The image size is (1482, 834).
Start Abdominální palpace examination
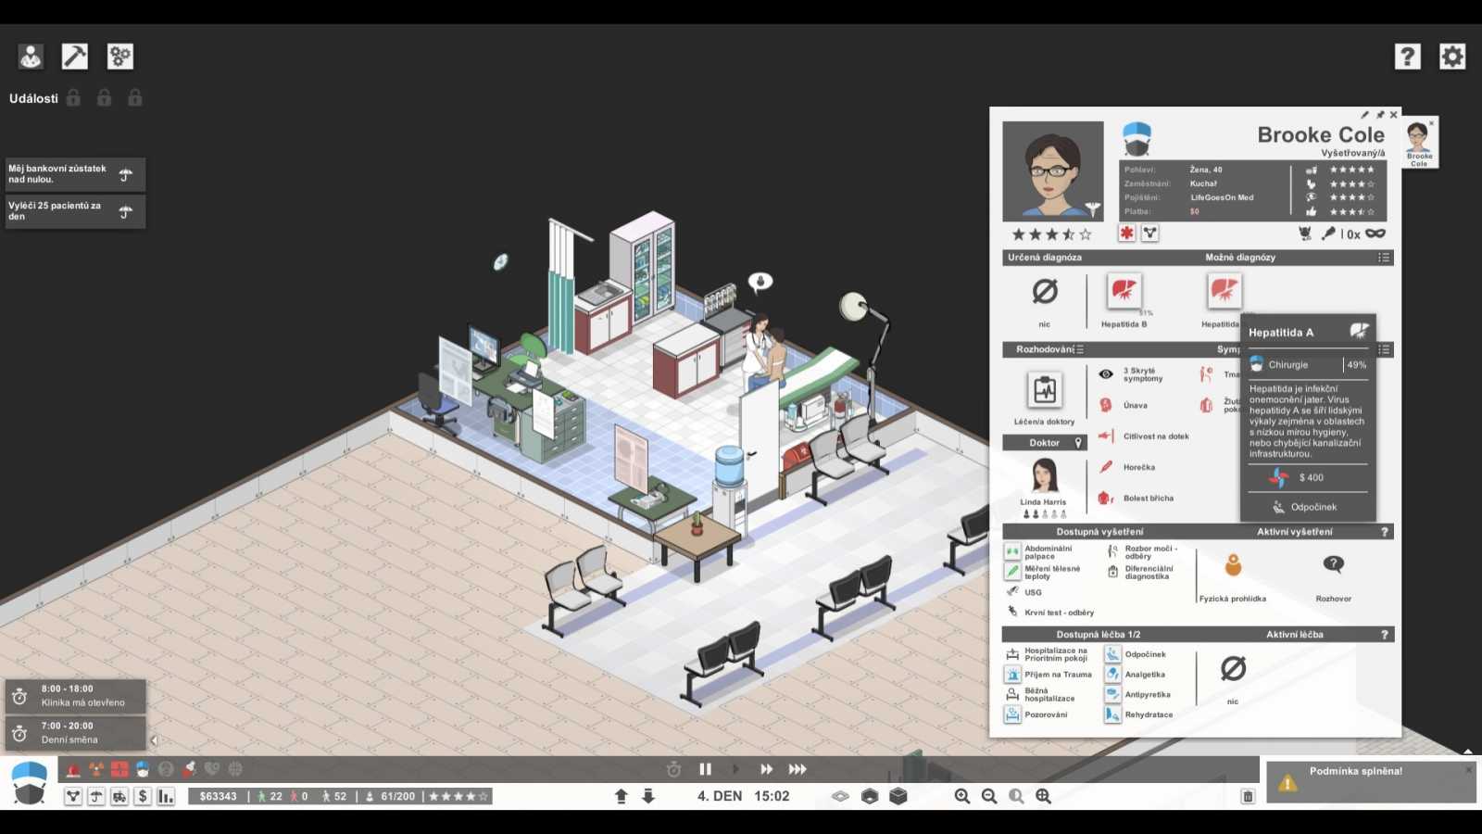1012,552
